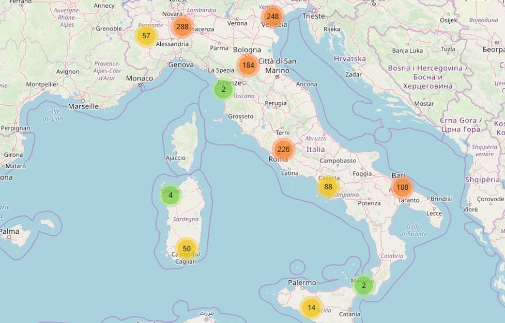Open the yellow 57 cluster in Piemonte

point(146,36)
